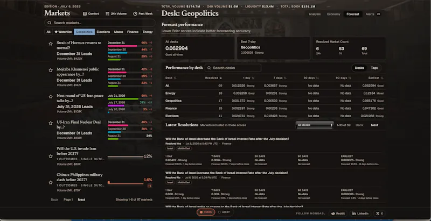Click the search icon in desks search

(209, 68)
